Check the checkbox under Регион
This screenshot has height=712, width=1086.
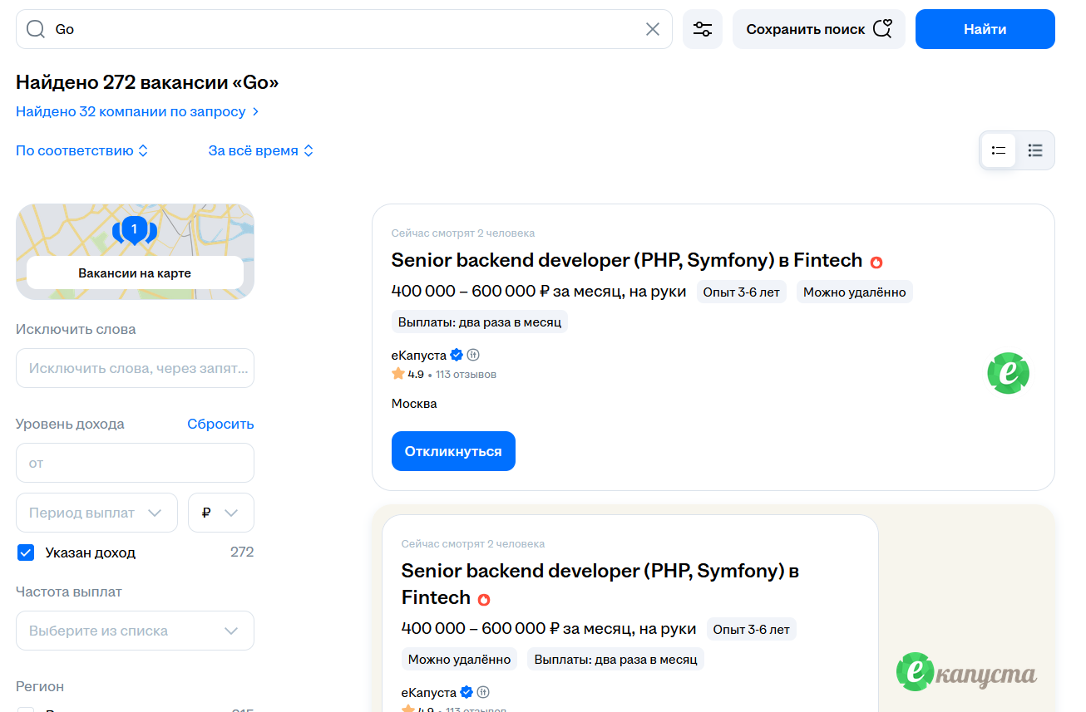coord(25,710)
